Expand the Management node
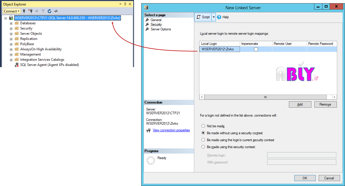 [x=11, y=54]
